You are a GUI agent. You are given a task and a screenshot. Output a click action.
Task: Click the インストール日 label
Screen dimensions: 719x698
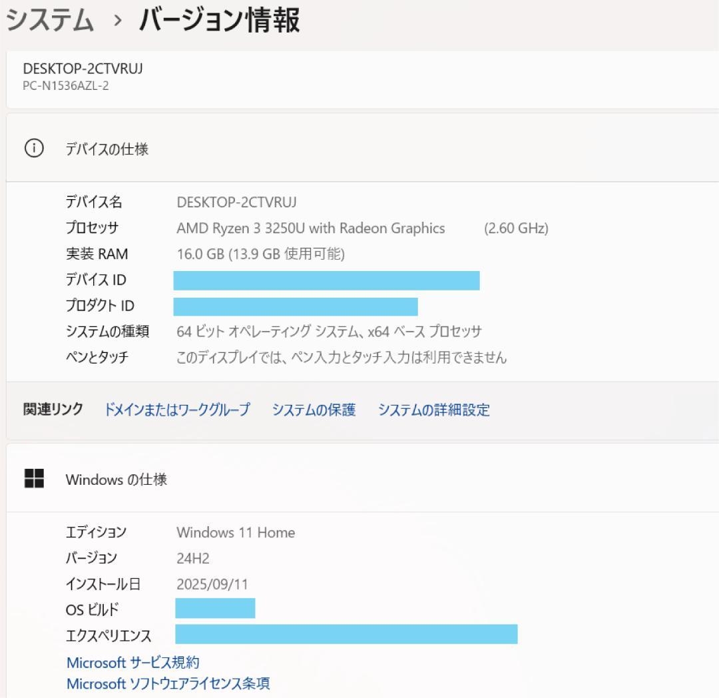(x=103, y=584)
